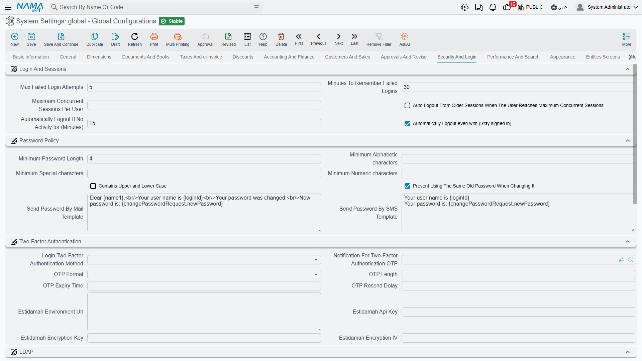Click the Duplicate icon
This screenshot has width=642, height=361.
point(95,36)
